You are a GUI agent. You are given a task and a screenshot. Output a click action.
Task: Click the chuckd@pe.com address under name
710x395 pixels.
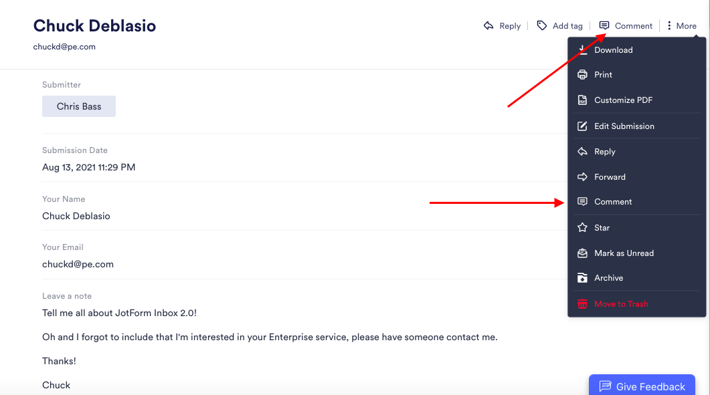click(x=64, y=47)
